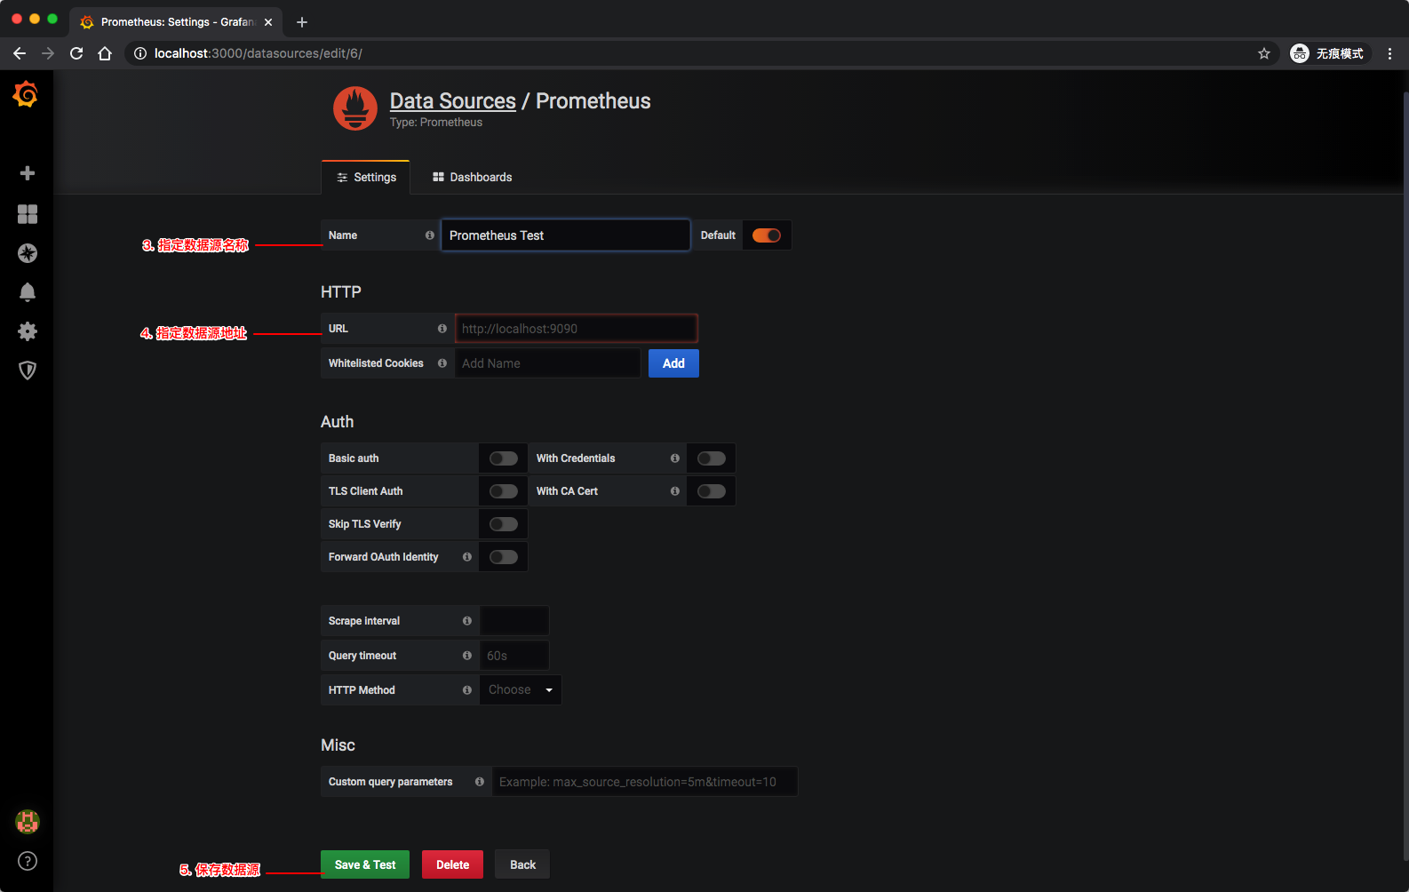Open the Configuration gear icon
Image resolution: width=1409 pixels, height=892 pixels.
[x=28, y=331]
